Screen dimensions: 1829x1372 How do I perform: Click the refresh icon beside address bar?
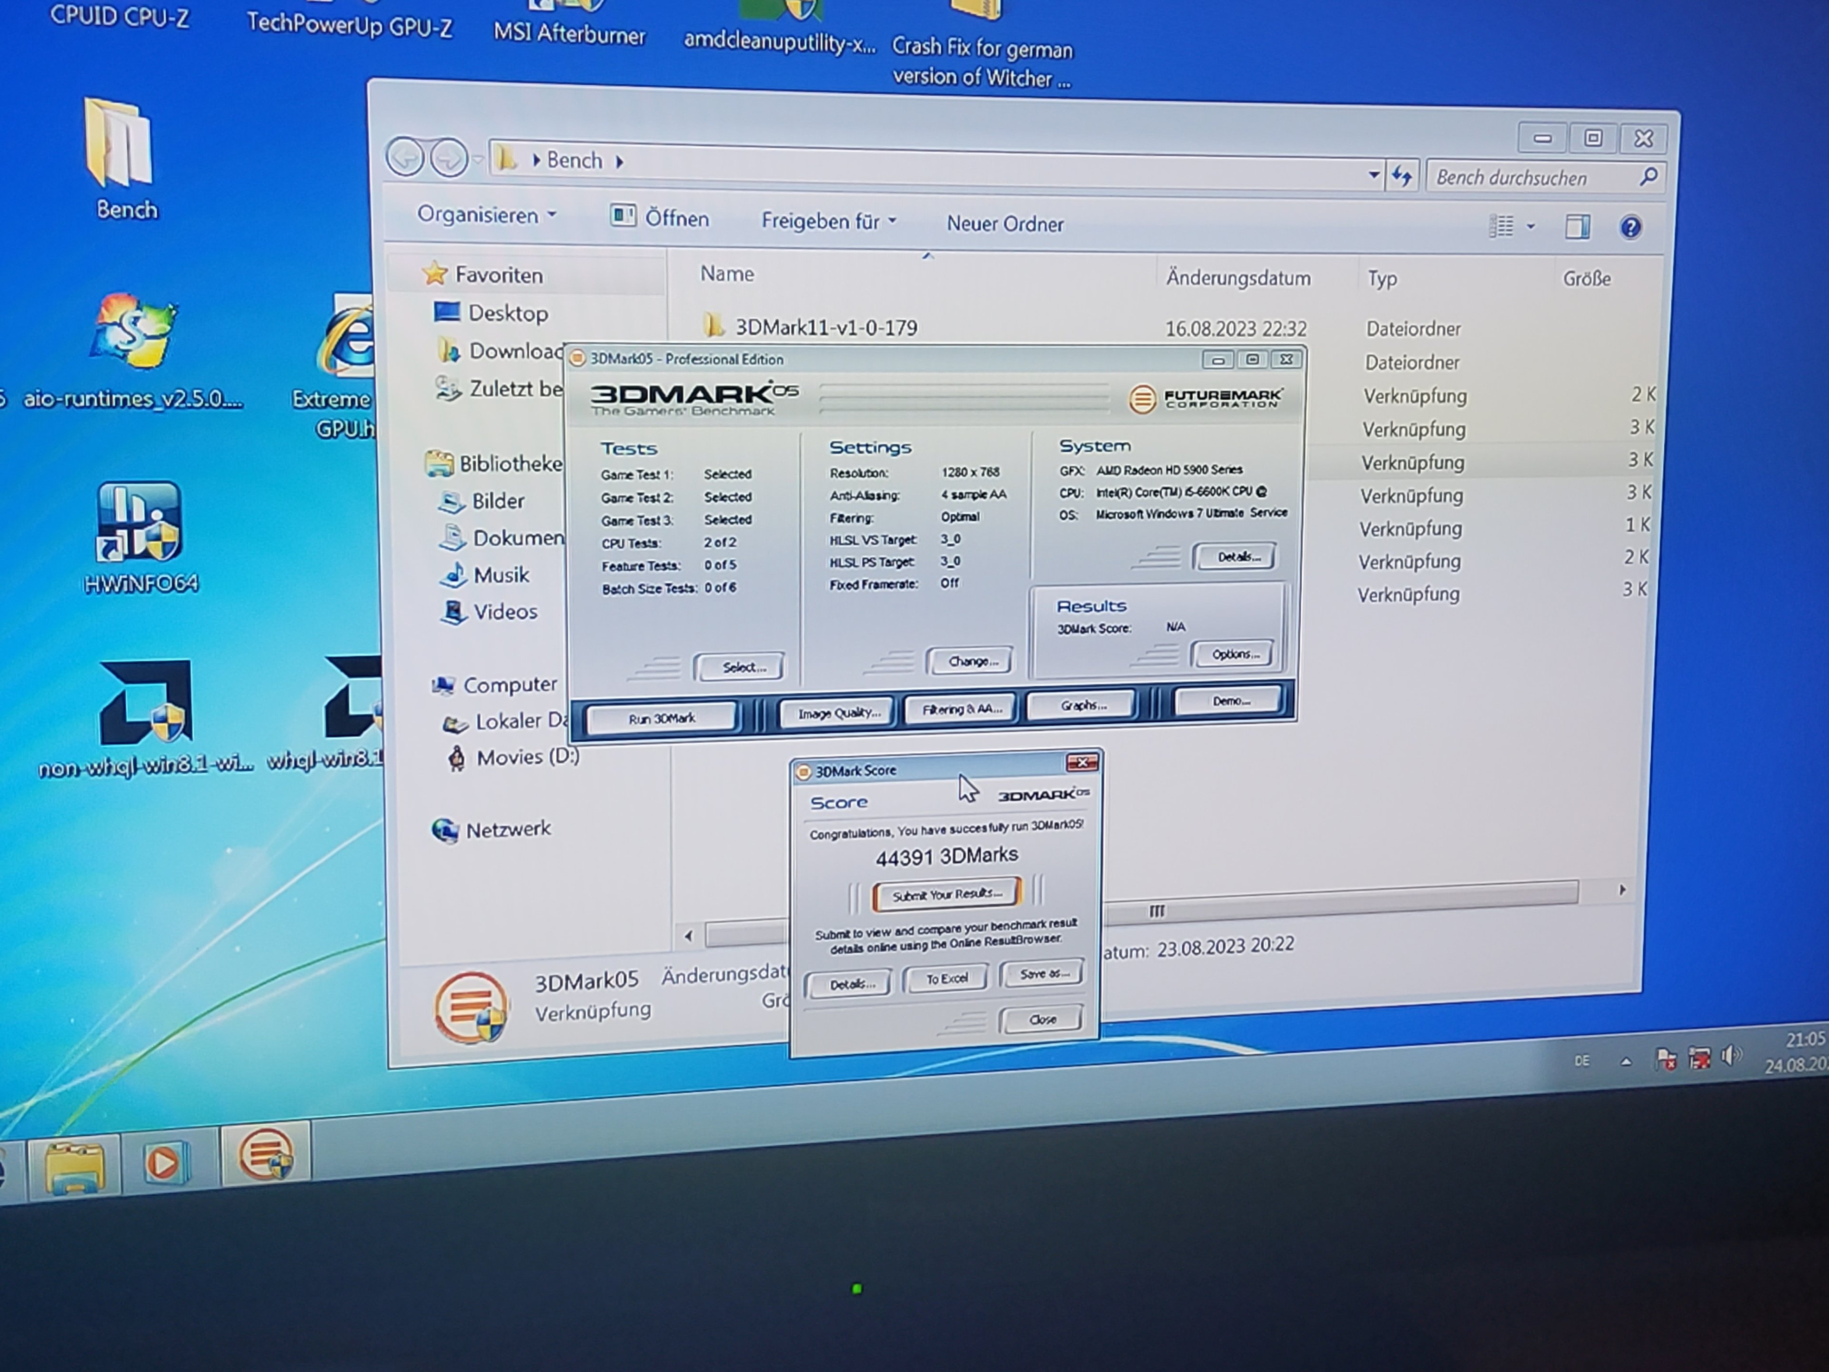[1401, 175]
